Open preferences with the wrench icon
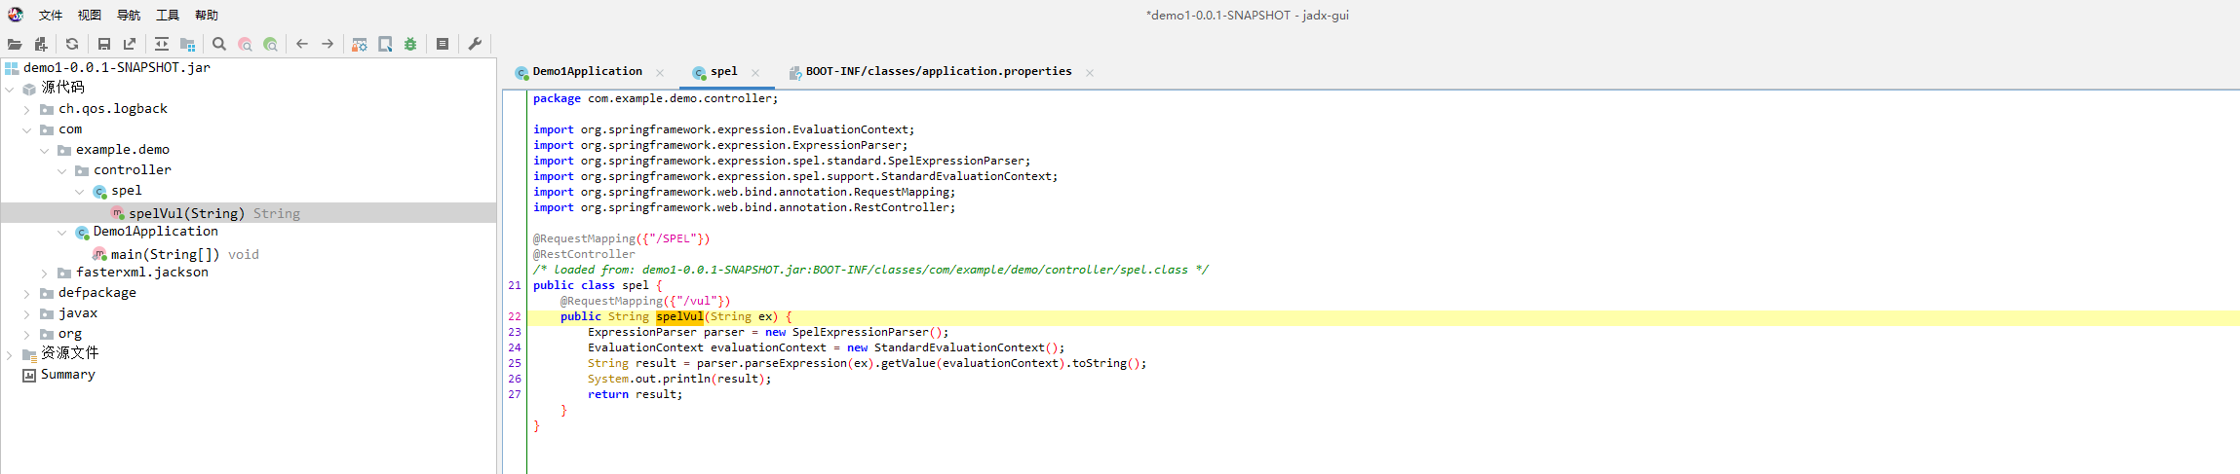Viewport: 2240px width, 474px height. point(476,44)
